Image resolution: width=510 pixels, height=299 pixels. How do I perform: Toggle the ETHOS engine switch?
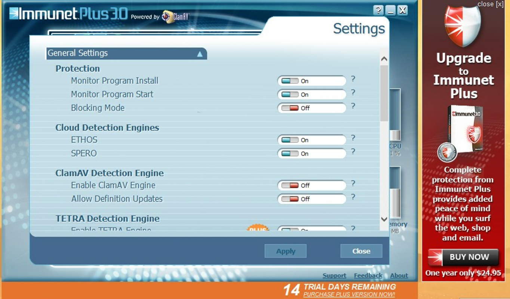point(290,140)
